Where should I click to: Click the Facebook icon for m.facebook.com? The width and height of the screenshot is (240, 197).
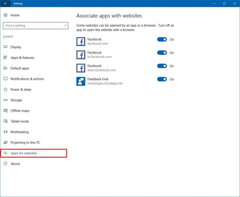(81, 55)
